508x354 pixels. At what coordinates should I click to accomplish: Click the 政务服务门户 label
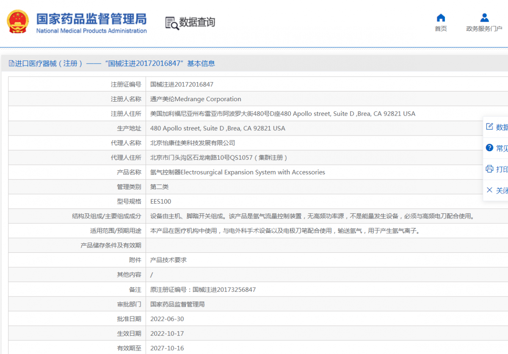coord(484,29)
